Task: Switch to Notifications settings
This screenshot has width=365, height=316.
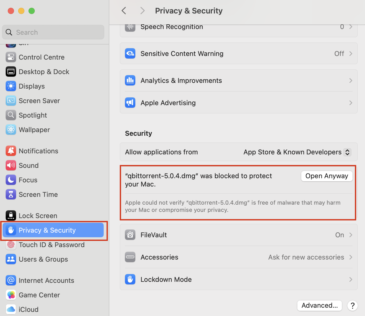Action: click(x=38, y=151)
